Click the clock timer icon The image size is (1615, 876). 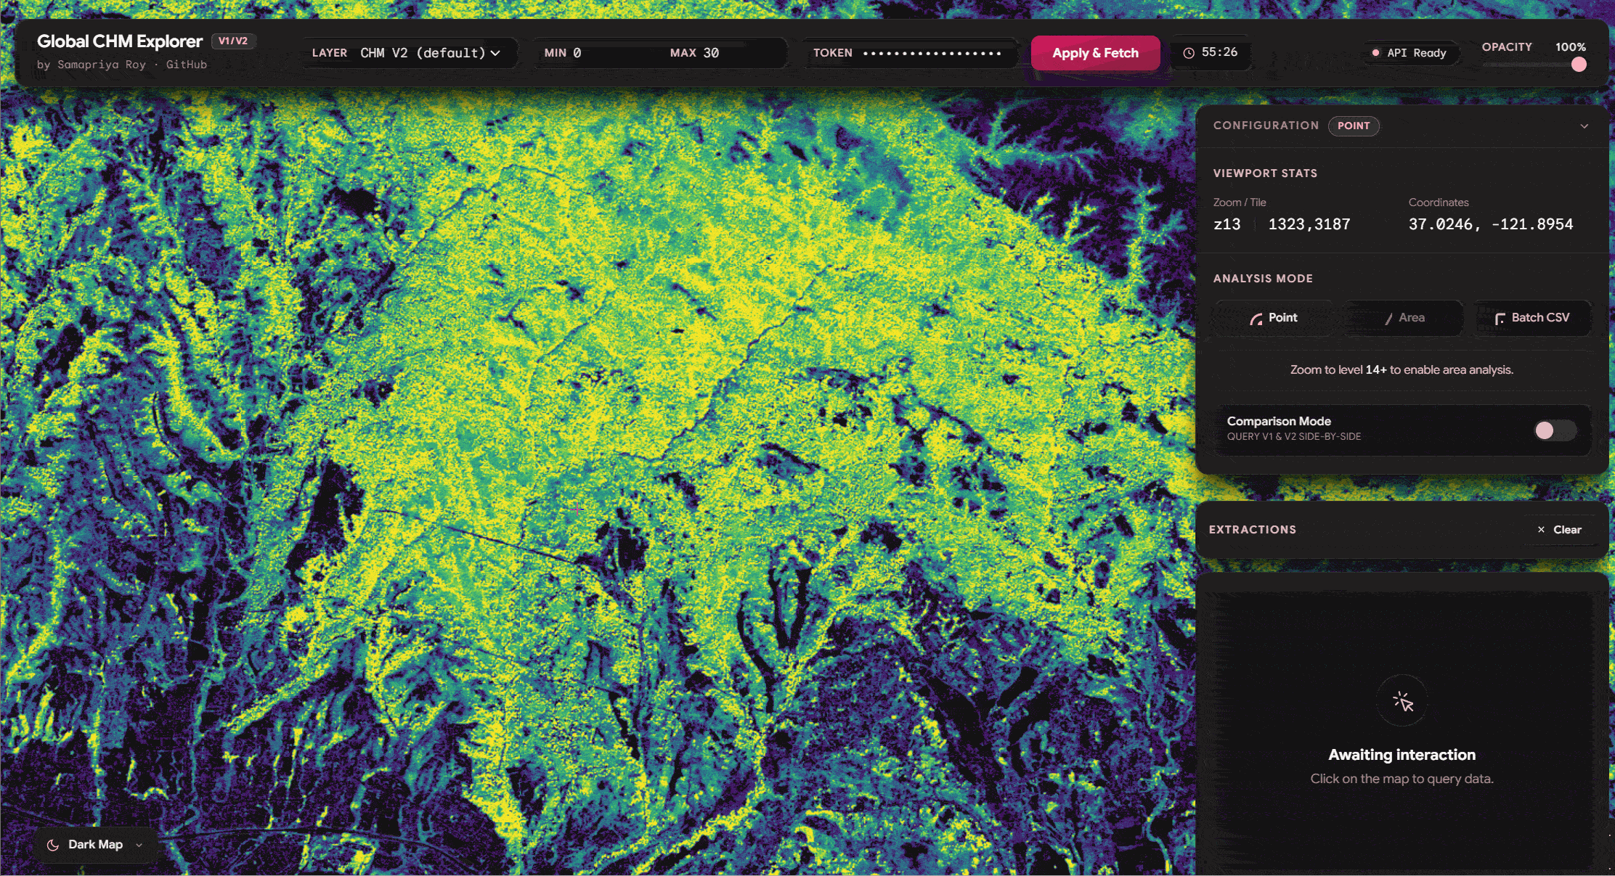click(x=1189, y=53)
